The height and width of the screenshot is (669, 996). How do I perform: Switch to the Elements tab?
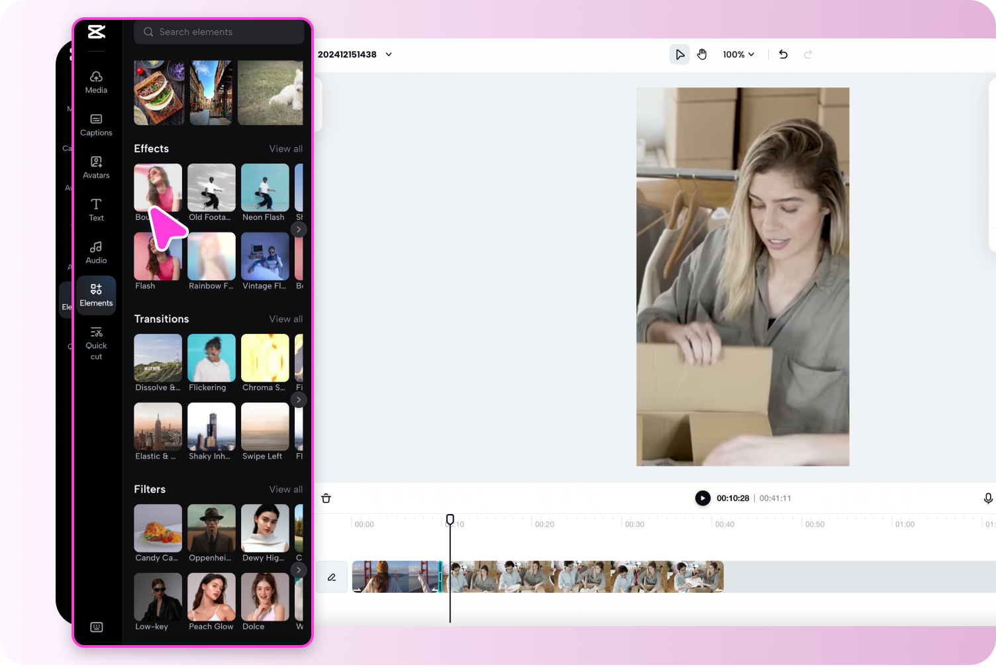coord(96,294)
